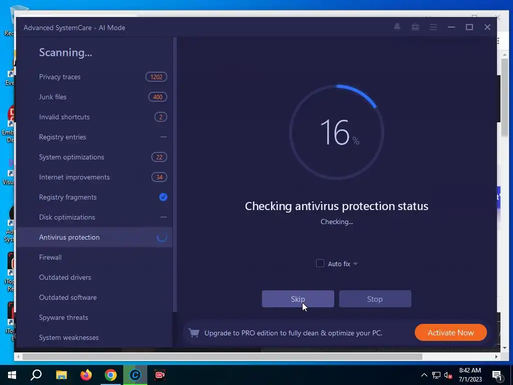Image resolution: width=513 pixels, height=385 pixels.
Task: Click the taskbar clock showing 8:42 AM
Action: pyautogui.click(x=470, y=375)
